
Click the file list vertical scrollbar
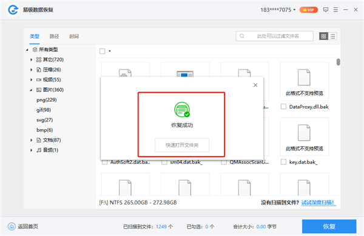(339, 62)
